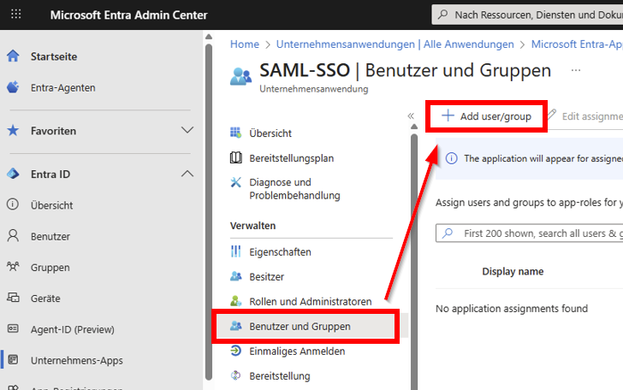
Task: Open Rollen und Administratoren menu item
Action: pos(310,302)
